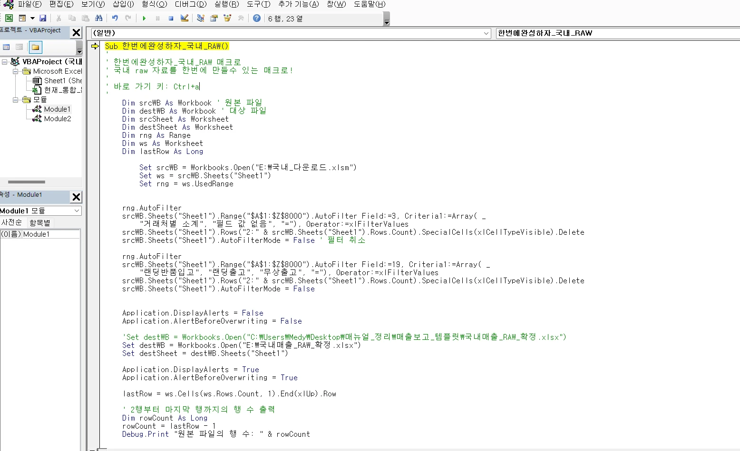Open the Object Browser toolbar icon
Screen dimensions: 740x451
coord(227,19)
